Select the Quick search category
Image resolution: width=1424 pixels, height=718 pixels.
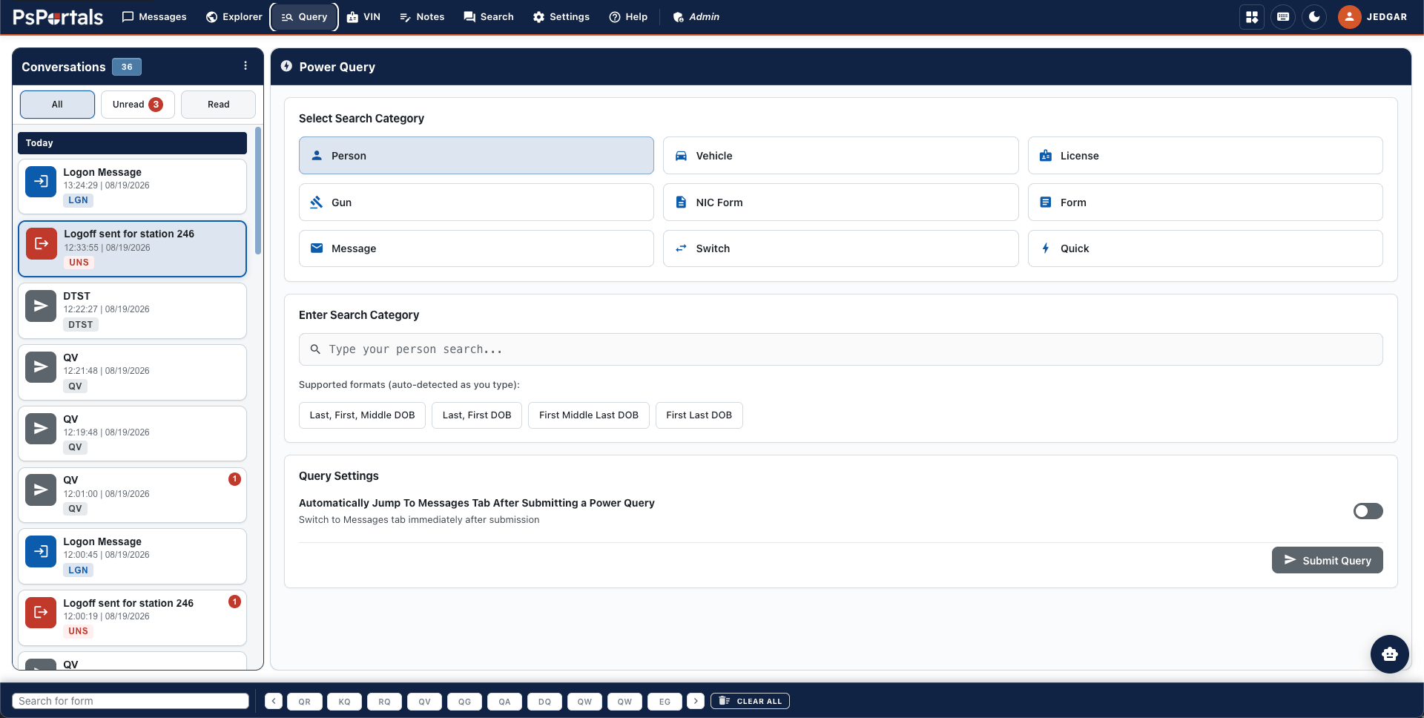[x=1205, y=248]
